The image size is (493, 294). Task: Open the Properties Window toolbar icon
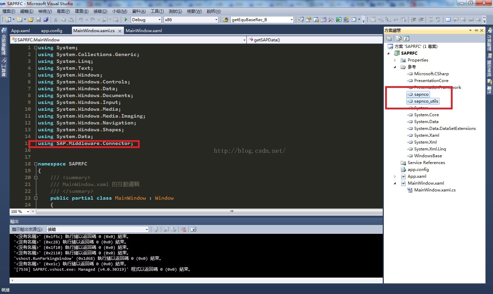[x=308, y=20]
